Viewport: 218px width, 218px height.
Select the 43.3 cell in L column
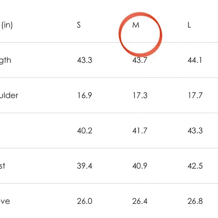coord(195,131)
